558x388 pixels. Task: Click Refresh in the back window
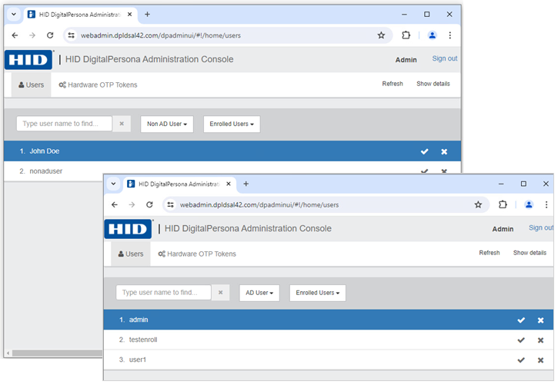392,84
